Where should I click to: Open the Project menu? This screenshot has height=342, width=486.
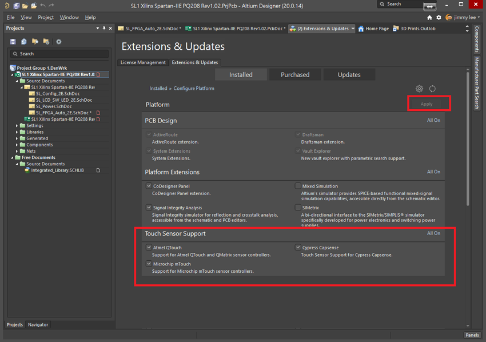pyautogui.click(x=46, y=17)
